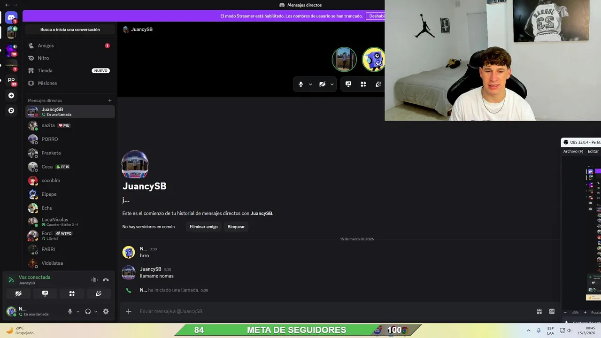The image size is (601, 338).
Task: Open PORRO direct message
Action: [x=70, y=139]
